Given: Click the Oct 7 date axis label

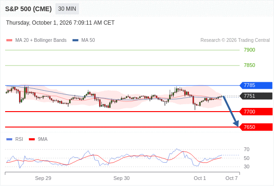Looking at the screenshot, I should [x=232, y=178].
